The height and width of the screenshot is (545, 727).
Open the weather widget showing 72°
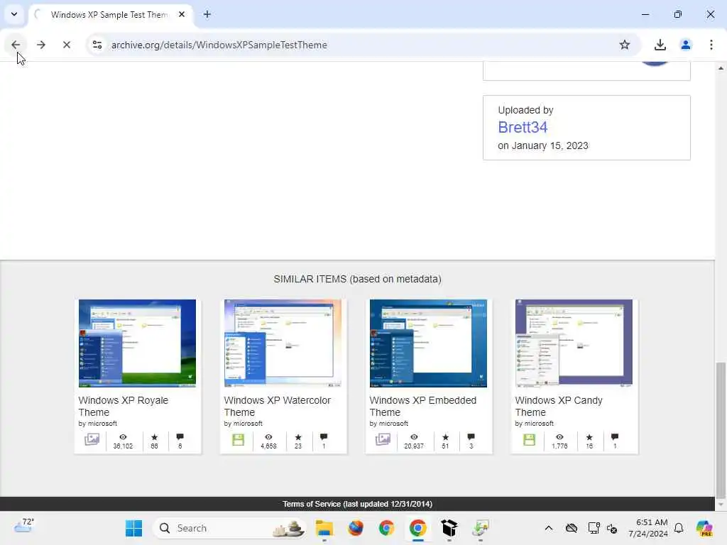(24, 526)
